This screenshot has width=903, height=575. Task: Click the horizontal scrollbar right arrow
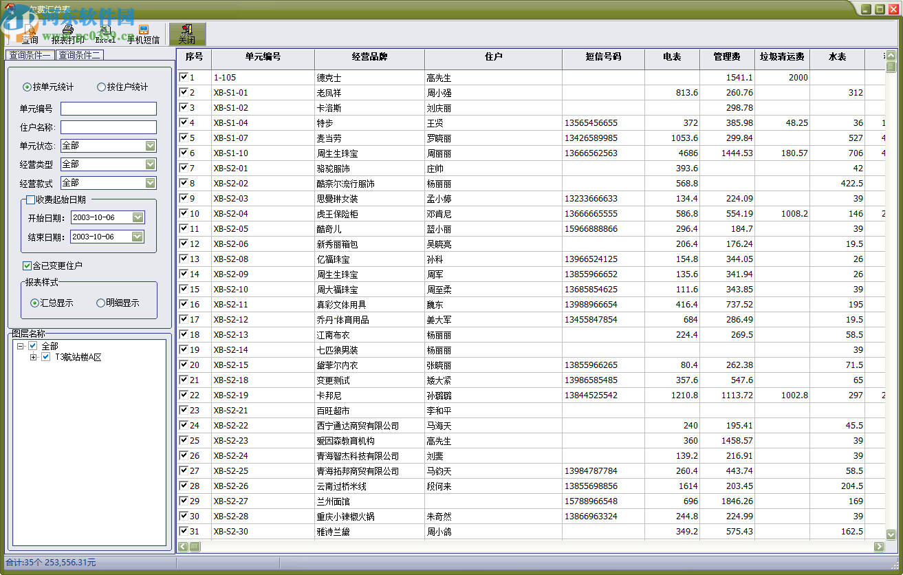point(879,546)
